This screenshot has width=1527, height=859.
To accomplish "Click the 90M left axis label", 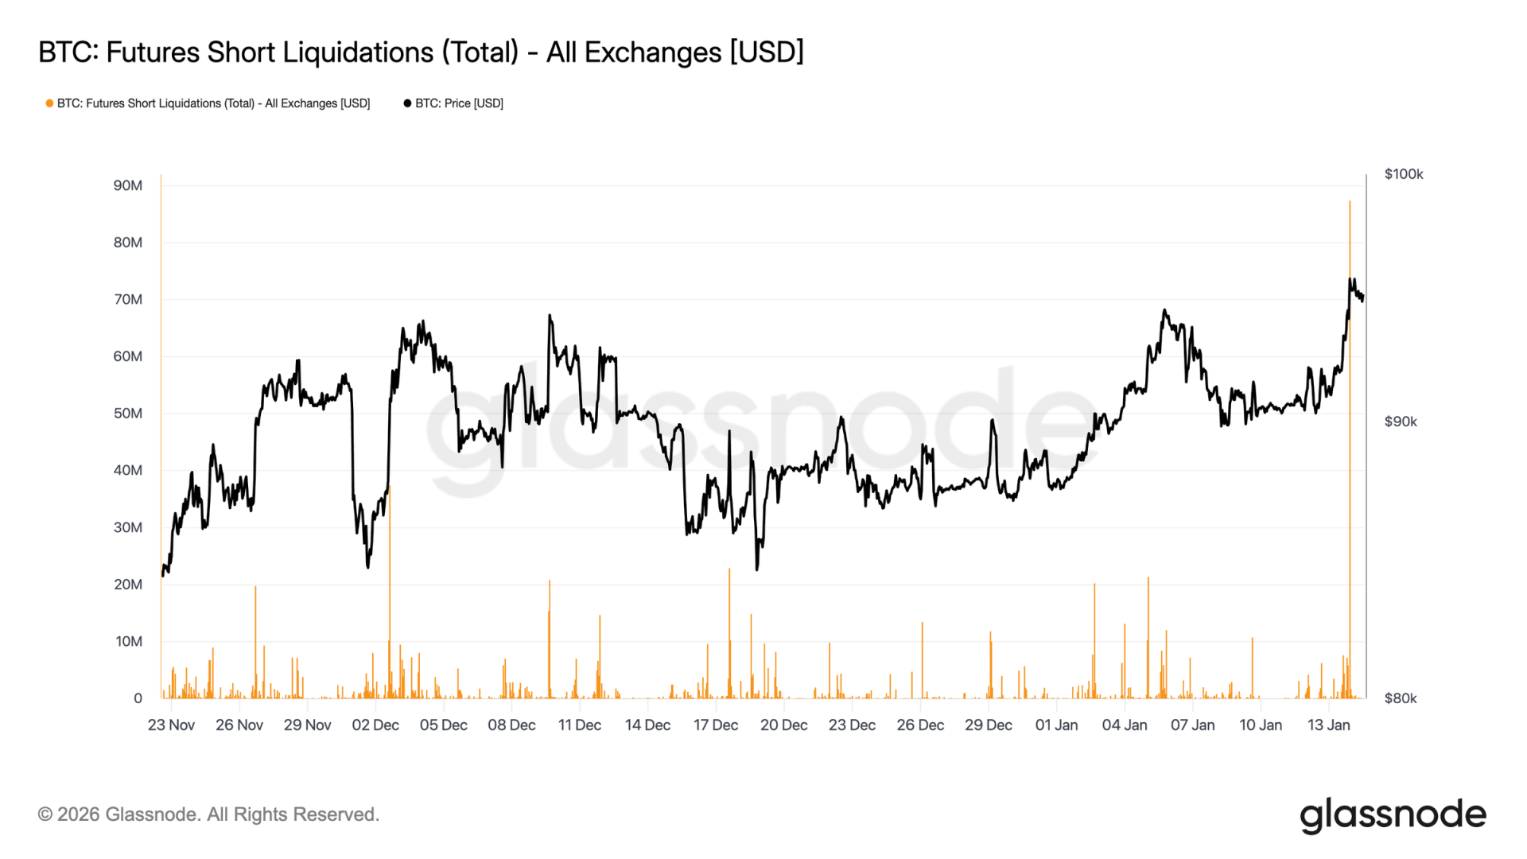I will pos(128,186).
